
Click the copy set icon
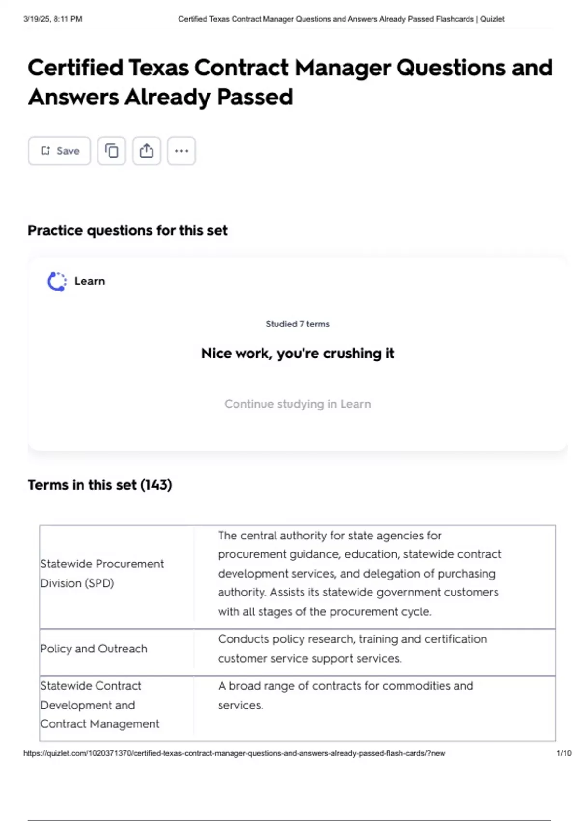click(111, 151)
